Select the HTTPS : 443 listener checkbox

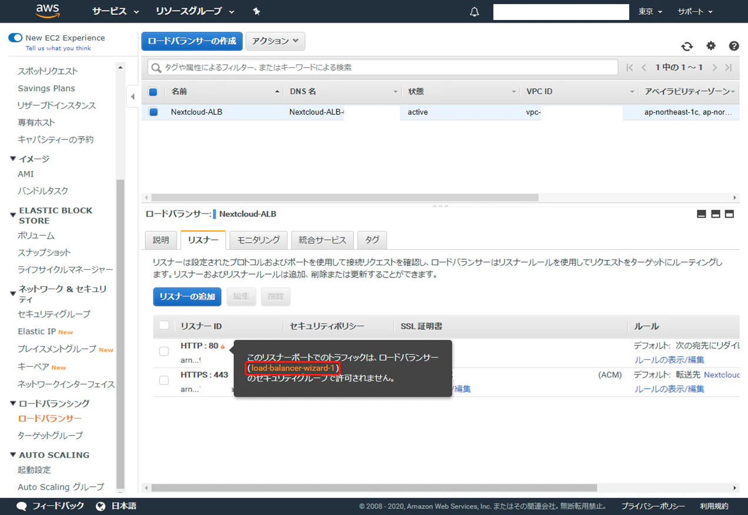pos(164,380)
